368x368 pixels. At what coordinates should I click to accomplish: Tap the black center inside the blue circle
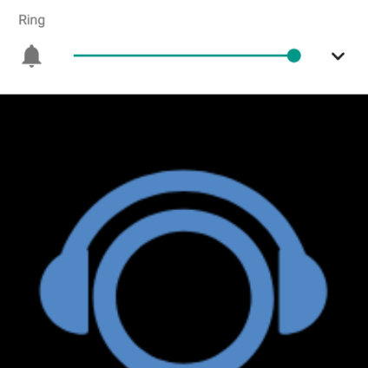click(x=184, y=297)
